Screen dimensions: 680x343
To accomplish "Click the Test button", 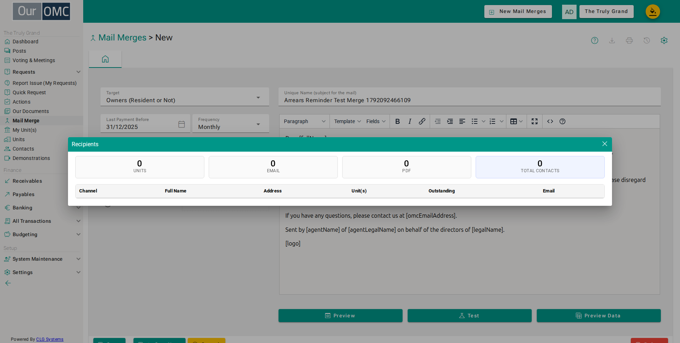I will 469,316.
